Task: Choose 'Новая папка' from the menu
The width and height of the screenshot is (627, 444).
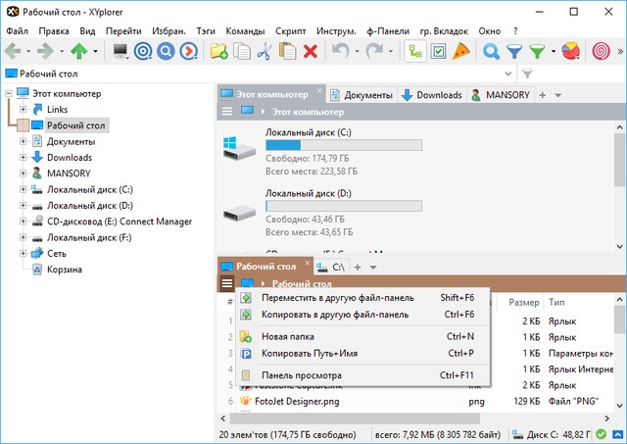Action: point(287,336)
